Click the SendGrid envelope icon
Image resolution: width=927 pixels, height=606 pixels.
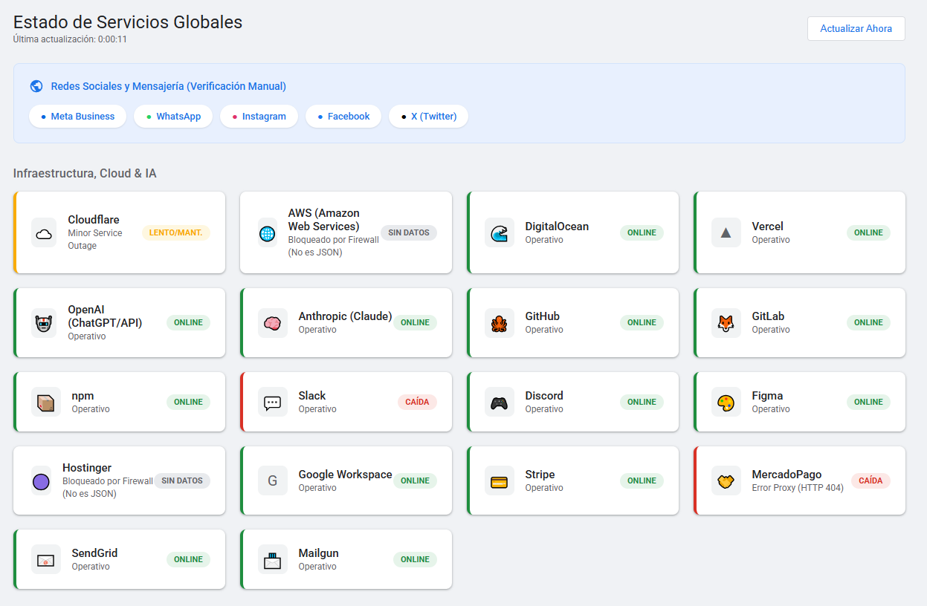46,560
